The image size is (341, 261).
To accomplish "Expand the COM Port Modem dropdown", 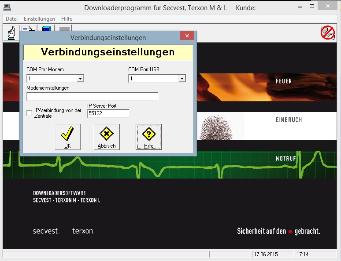I will pos(80,79).
